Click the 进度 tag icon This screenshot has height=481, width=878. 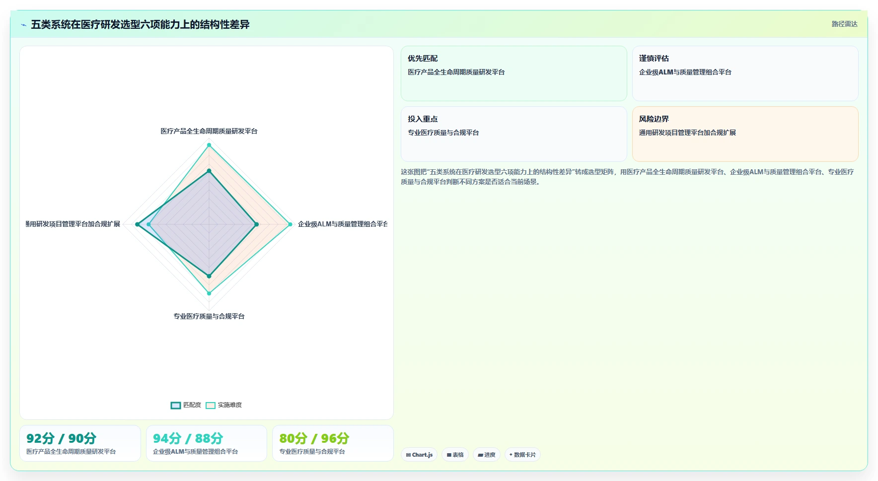pos(480,455)
